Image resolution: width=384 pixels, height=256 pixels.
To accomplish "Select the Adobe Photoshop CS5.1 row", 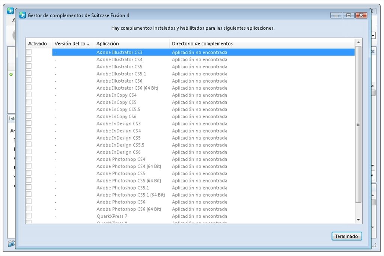I will 190,188.
